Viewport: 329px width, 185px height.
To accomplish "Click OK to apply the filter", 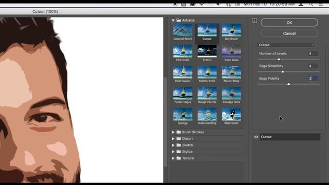I will pos(289,23).
